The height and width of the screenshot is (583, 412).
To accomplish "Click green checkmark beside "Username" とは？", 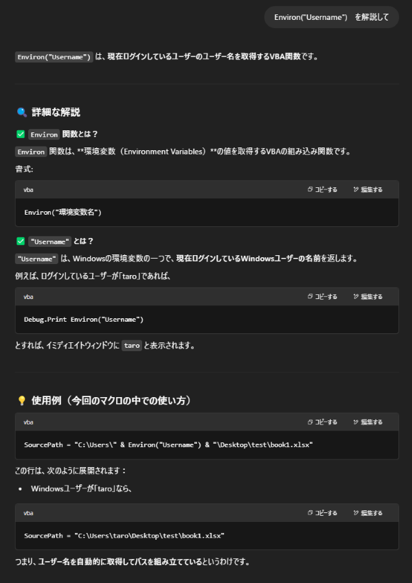I will (21, 241).
